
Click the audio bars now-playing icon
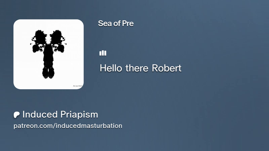103,53
